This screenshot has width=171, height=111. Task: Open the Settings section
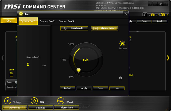(x=41, y=108)
